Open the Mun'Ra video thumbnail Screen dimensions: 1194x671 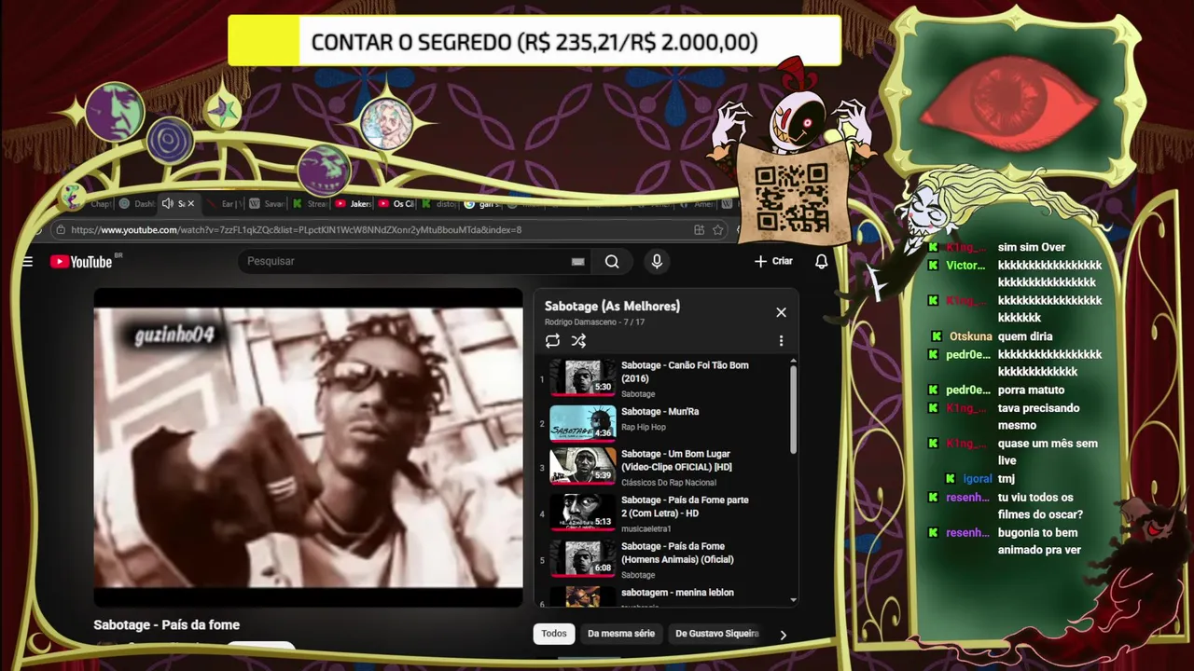582,422
